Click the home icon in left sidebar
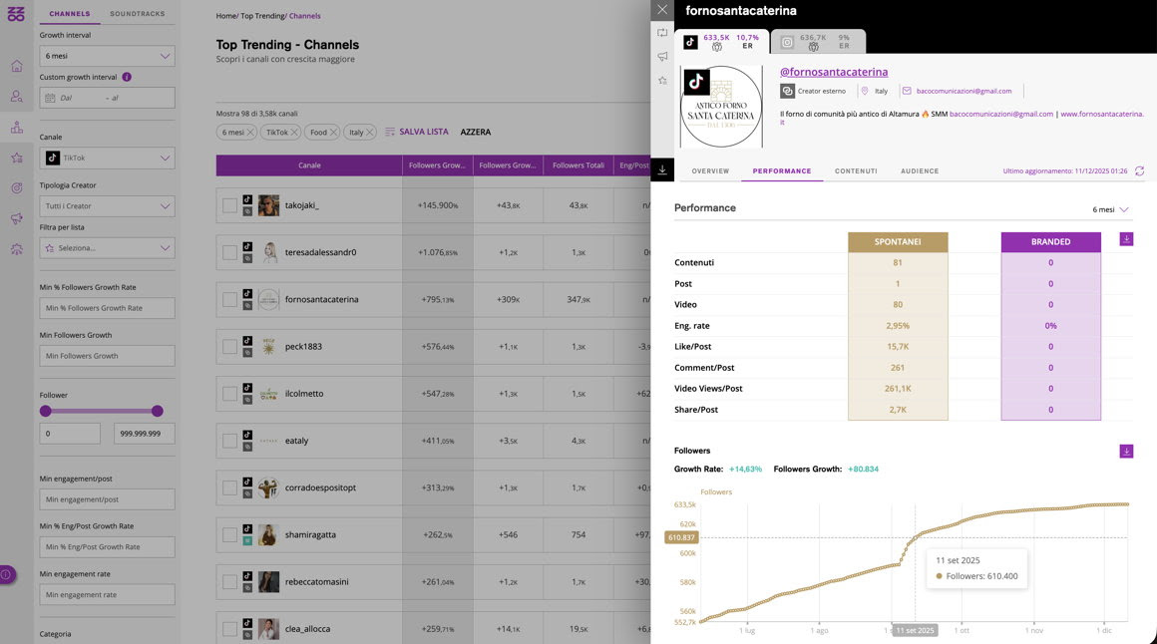The height and width of the screenshot is (644, 1157). click(x=17, y=66)
